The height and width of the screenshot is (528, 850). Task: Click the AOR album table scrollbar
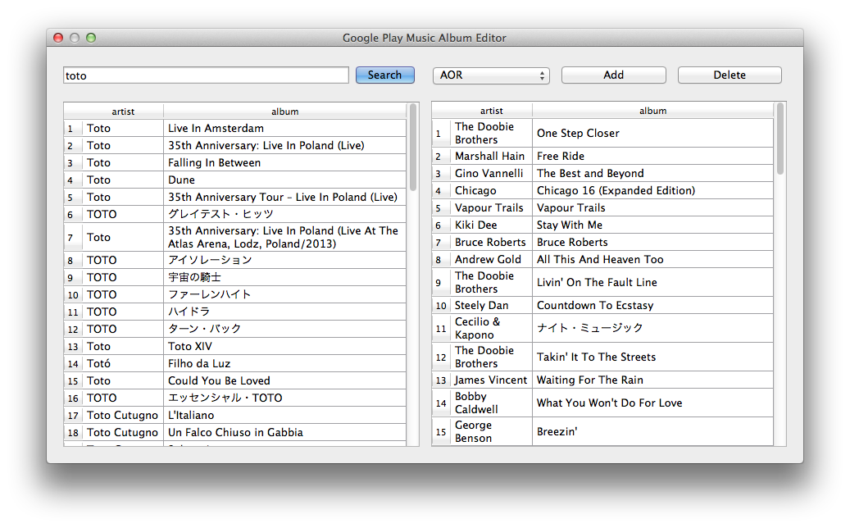780,139
